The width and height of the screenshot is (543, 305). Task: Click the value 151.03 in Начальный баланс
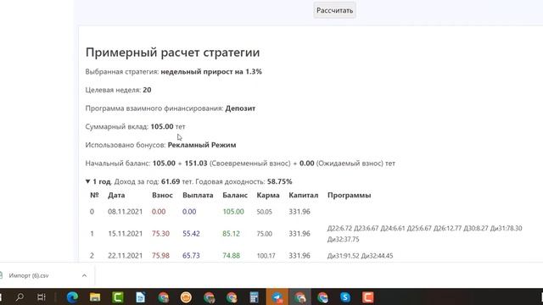pos(196,164)
